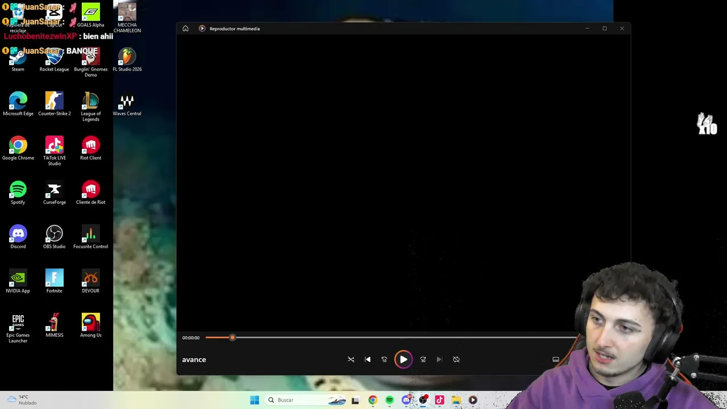The height and width of the screenshot is (409, 727).
Task: Select the Burglin' Gnomes Demo shortcut
Action: 91,62
